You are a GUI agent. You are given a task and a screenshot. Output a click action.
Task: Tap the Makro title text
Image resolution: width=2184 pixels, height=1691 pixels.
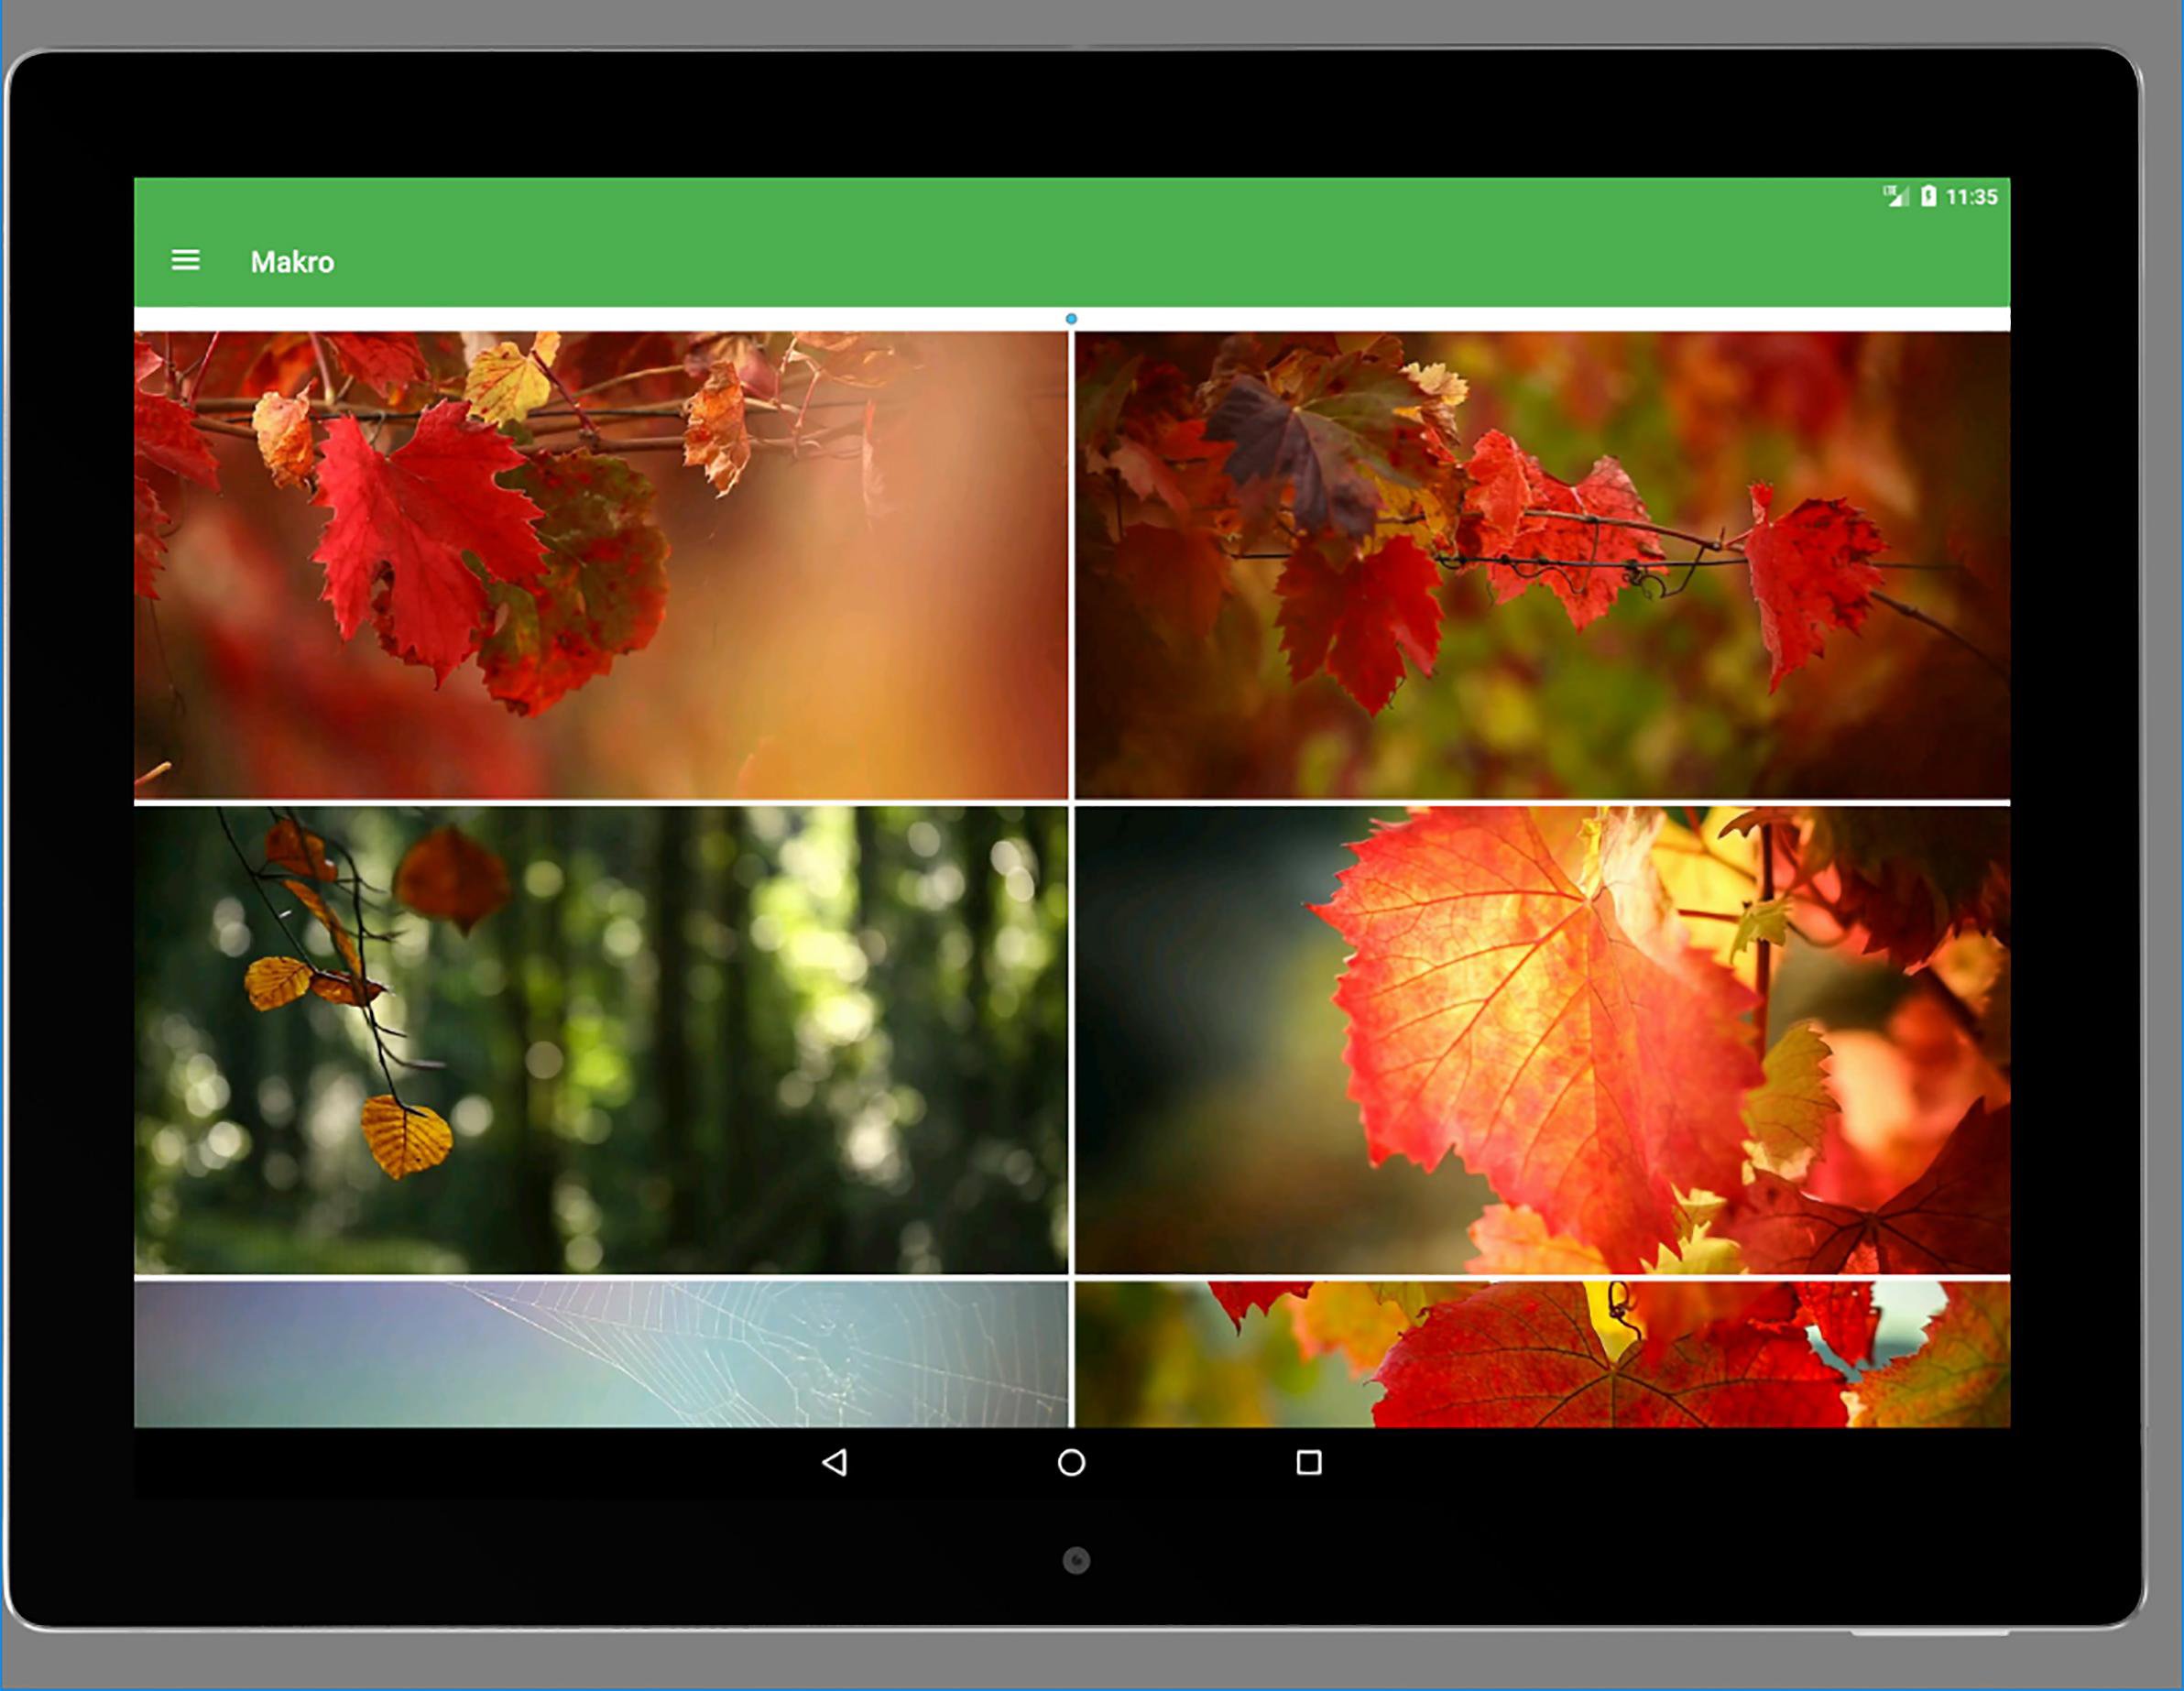click(x=292, y=262)
